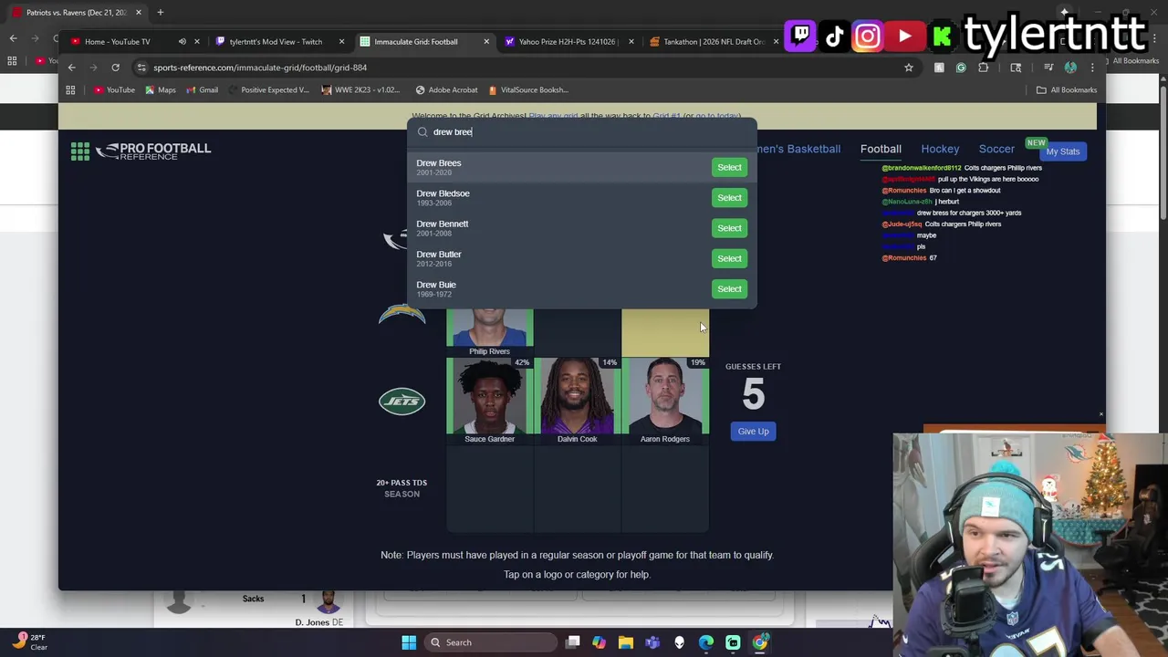Open My Stats

[1062, 151]
